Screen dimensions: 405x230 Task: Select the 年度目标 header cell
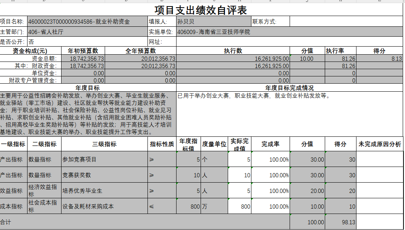(88, 87)
